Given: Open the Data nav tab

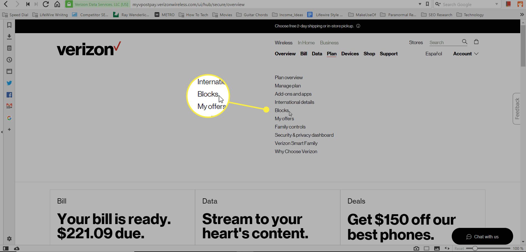Looking at the screenshot, I should 317,54.
